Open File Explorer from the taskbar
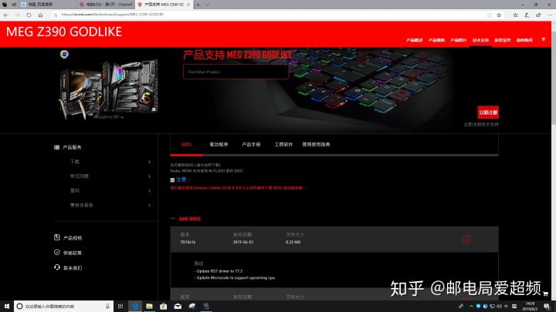The image size is (556, 312). coord(149,307)
